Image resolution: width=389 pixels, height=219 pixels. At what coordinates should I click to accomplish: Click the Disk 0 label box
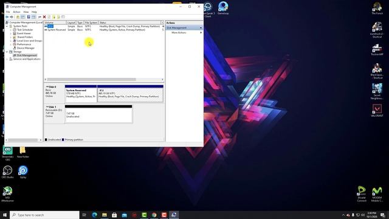pos(54,94)
